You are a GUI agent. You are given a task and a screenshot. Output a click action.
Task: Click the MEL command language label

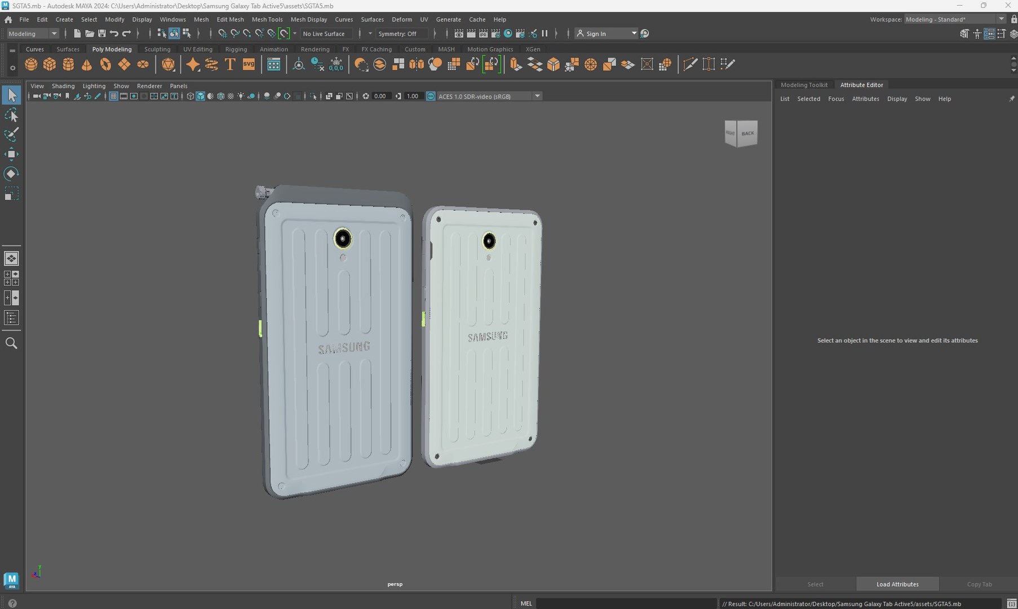[526, 603]
